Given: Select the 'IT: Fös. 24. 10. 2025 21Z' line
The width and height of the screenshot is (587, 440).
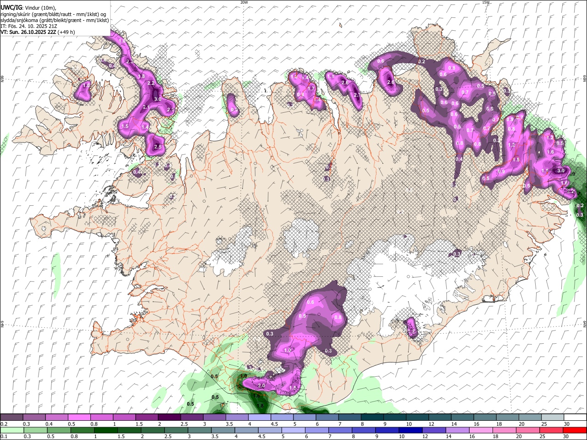Looking at the screenshot, I should coord(29,26).
